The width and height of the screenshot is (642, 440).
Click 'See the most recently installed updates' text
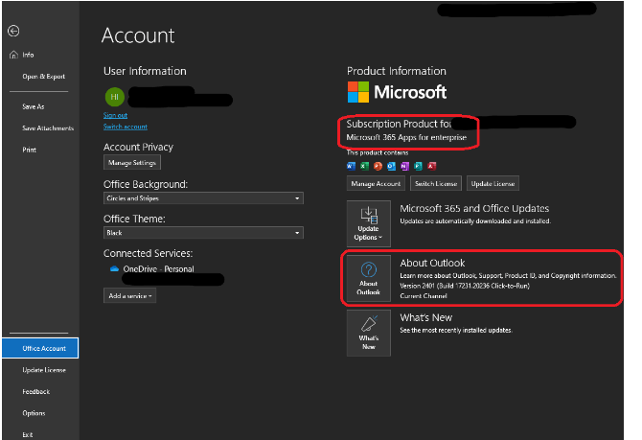(x=456, y=330)
